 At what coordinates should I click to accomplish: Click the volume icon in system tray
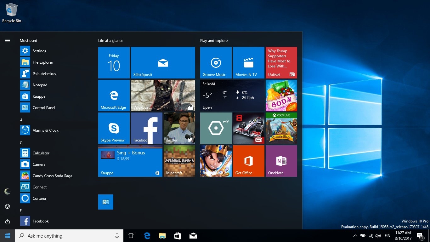pos(378,236)
